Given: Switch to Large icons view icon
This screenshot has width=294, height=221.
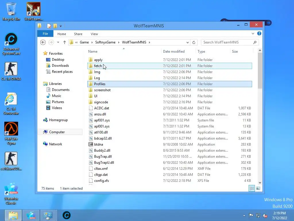Looking at the screenshot, I should 258,188.
